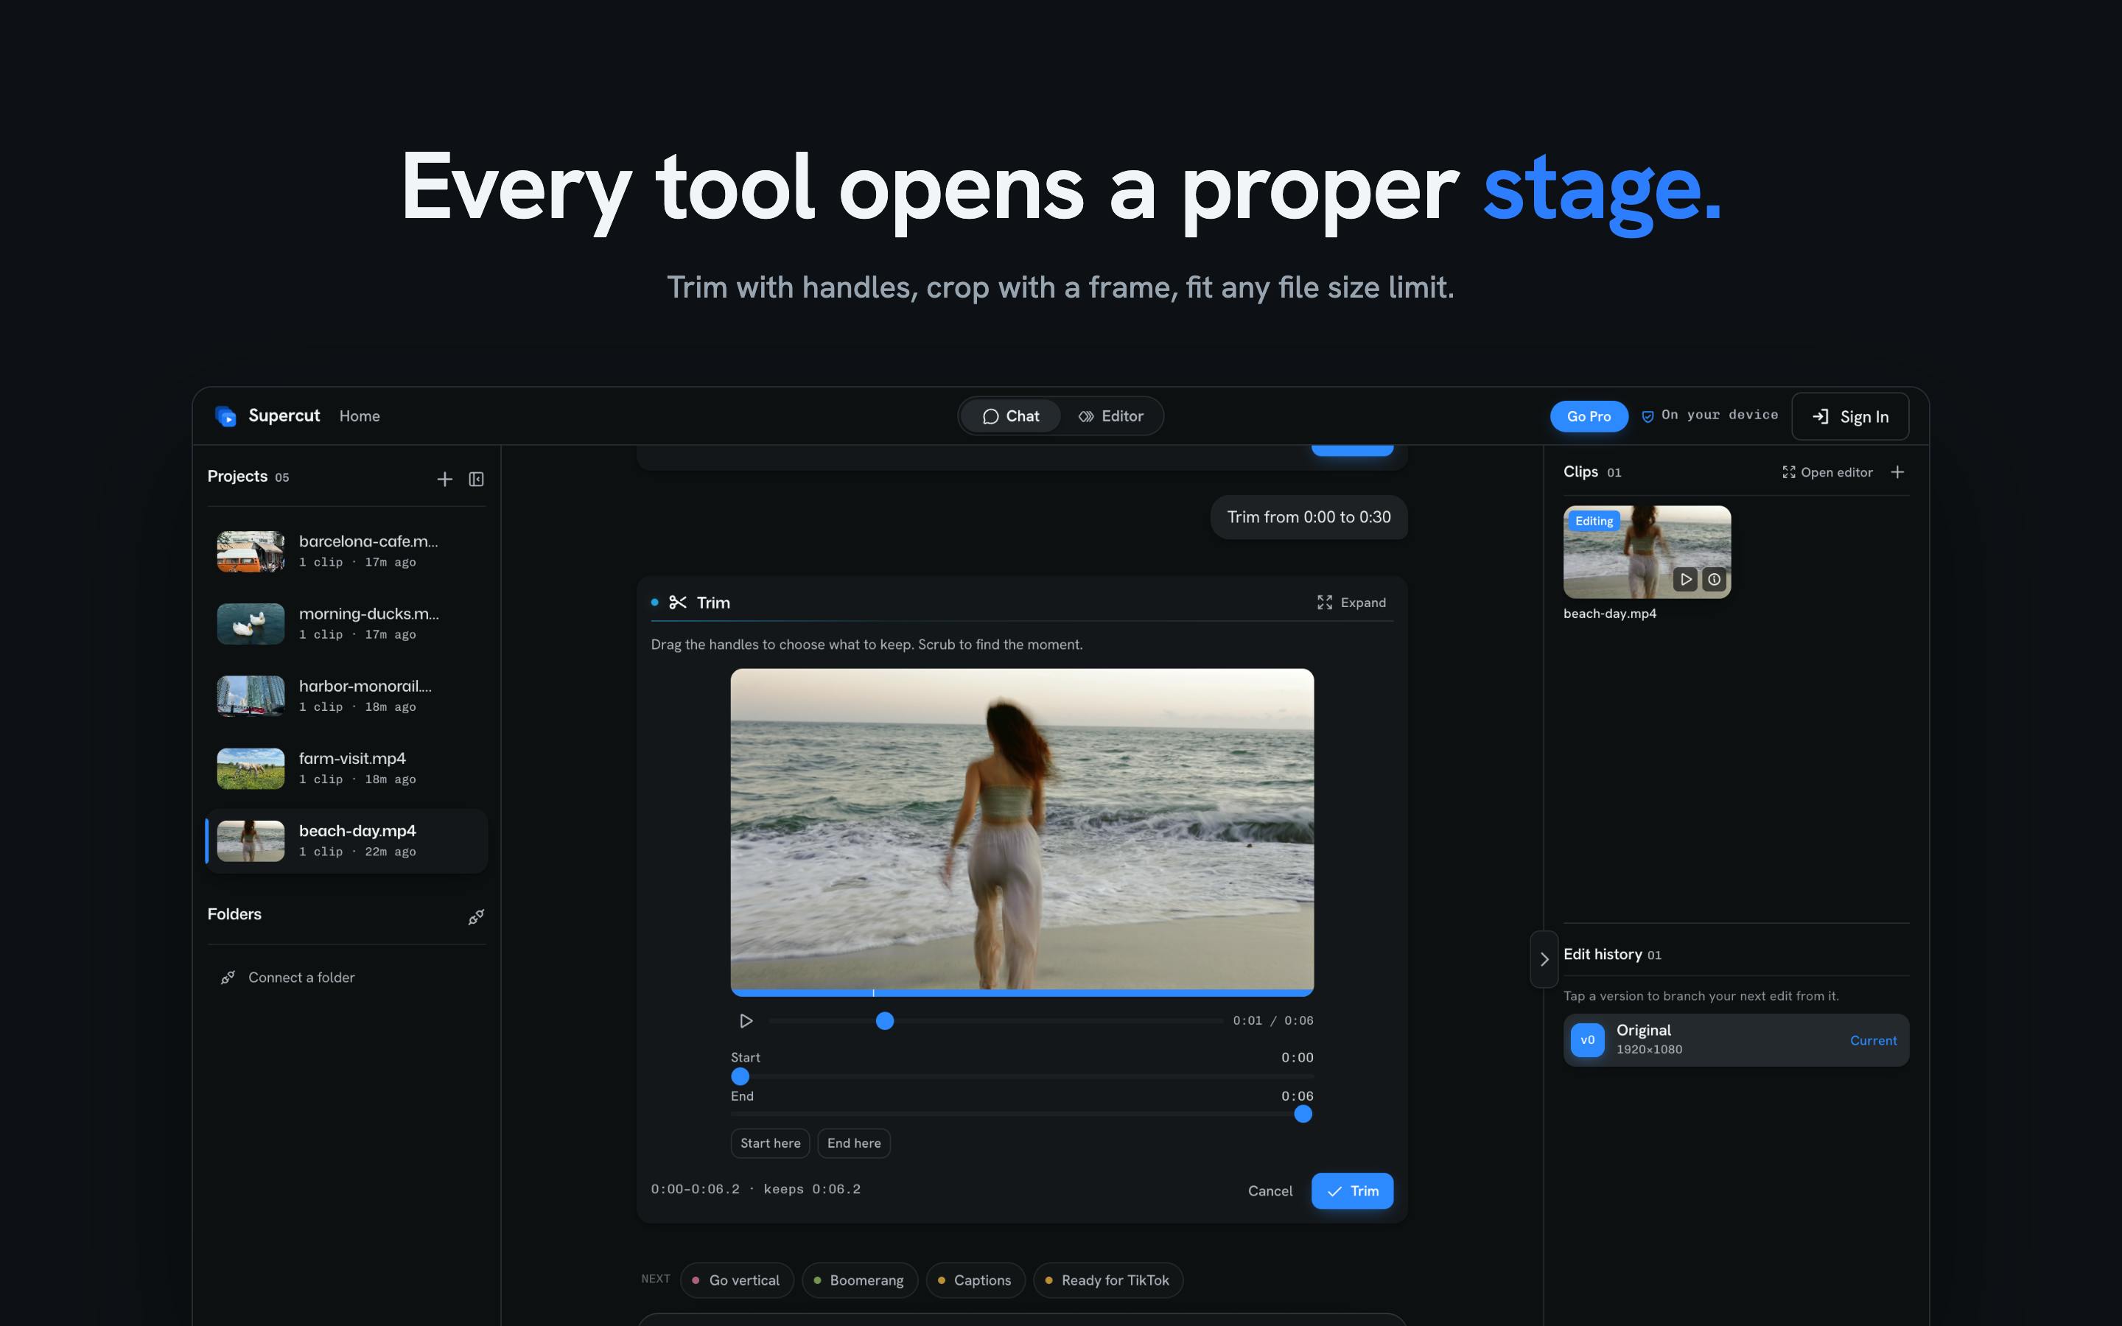The height and width of the screenshot is (1326, 2122).
Task: Confirm with the blue Trim button
Action: (1352, 1191)
